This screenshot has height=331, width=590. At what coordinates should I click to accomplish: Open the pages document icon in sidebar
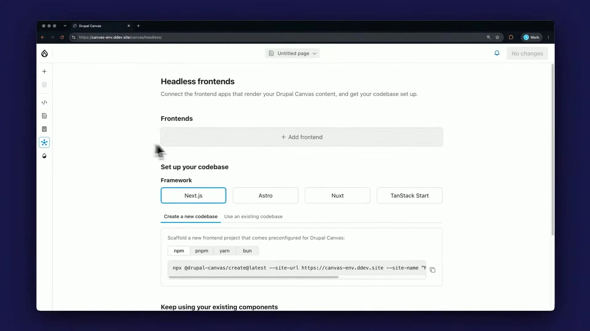coord(44,116)
